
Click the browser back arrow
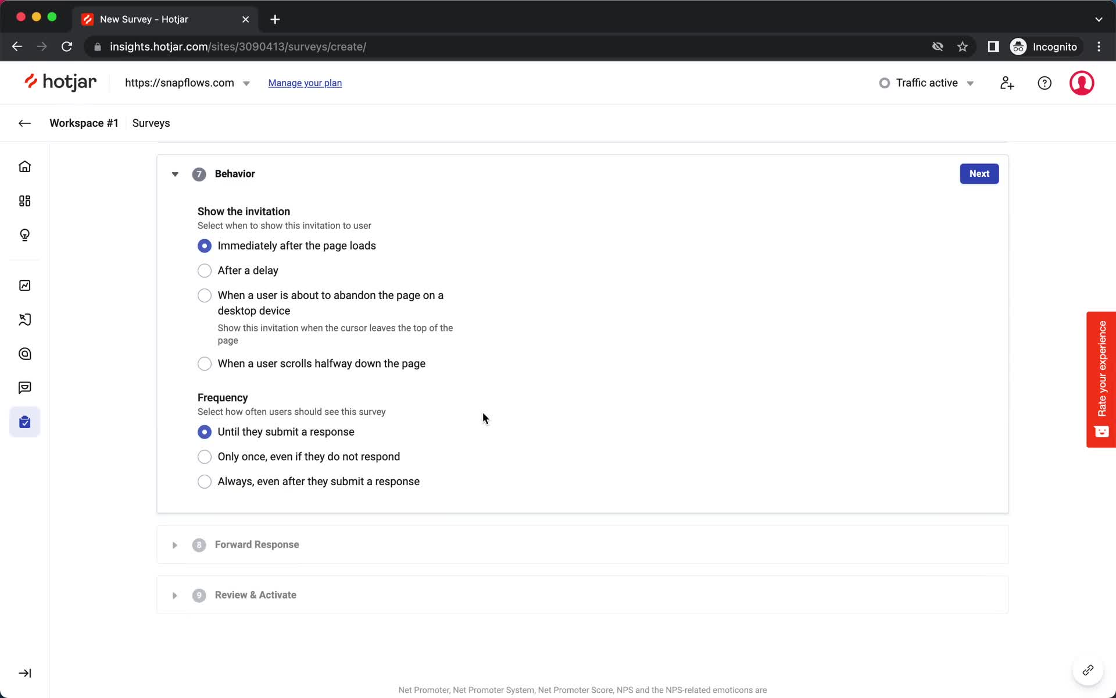click(x=17, y=47)
